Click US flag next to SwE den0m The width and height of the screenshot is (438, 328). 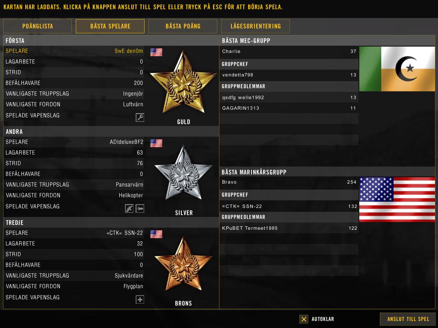coord(157,52)
